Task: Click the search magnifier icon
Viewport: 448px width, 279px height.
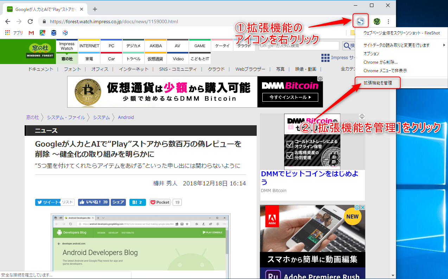Action: 347,46
